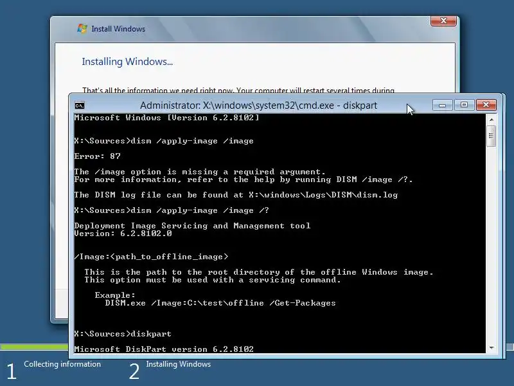514x386 pixels.
Task: Click the 'Collecting information' step label
Action: click(62, 364)
